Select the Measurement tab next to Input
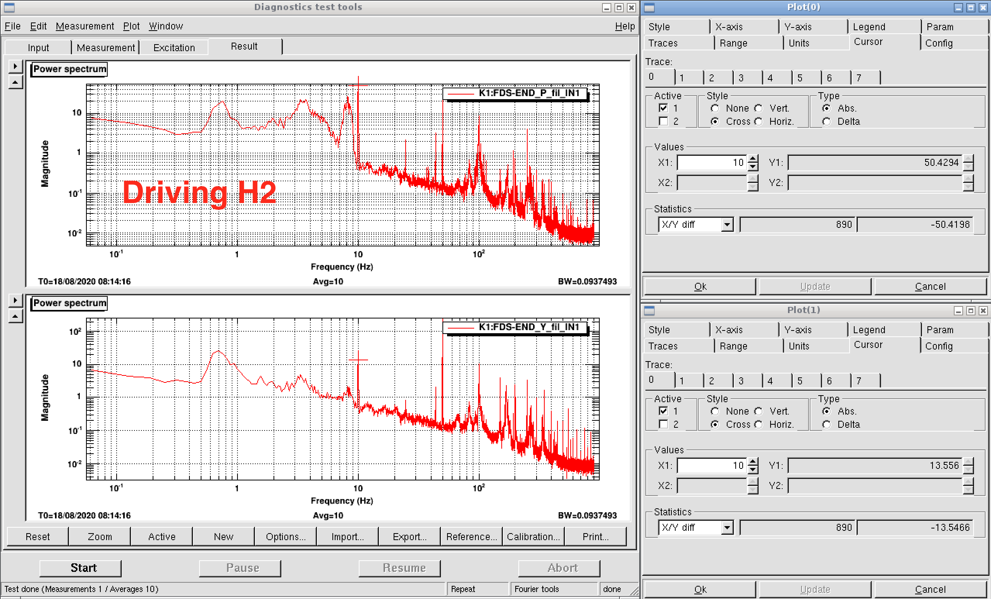991x599 pixels. (105, 48)
